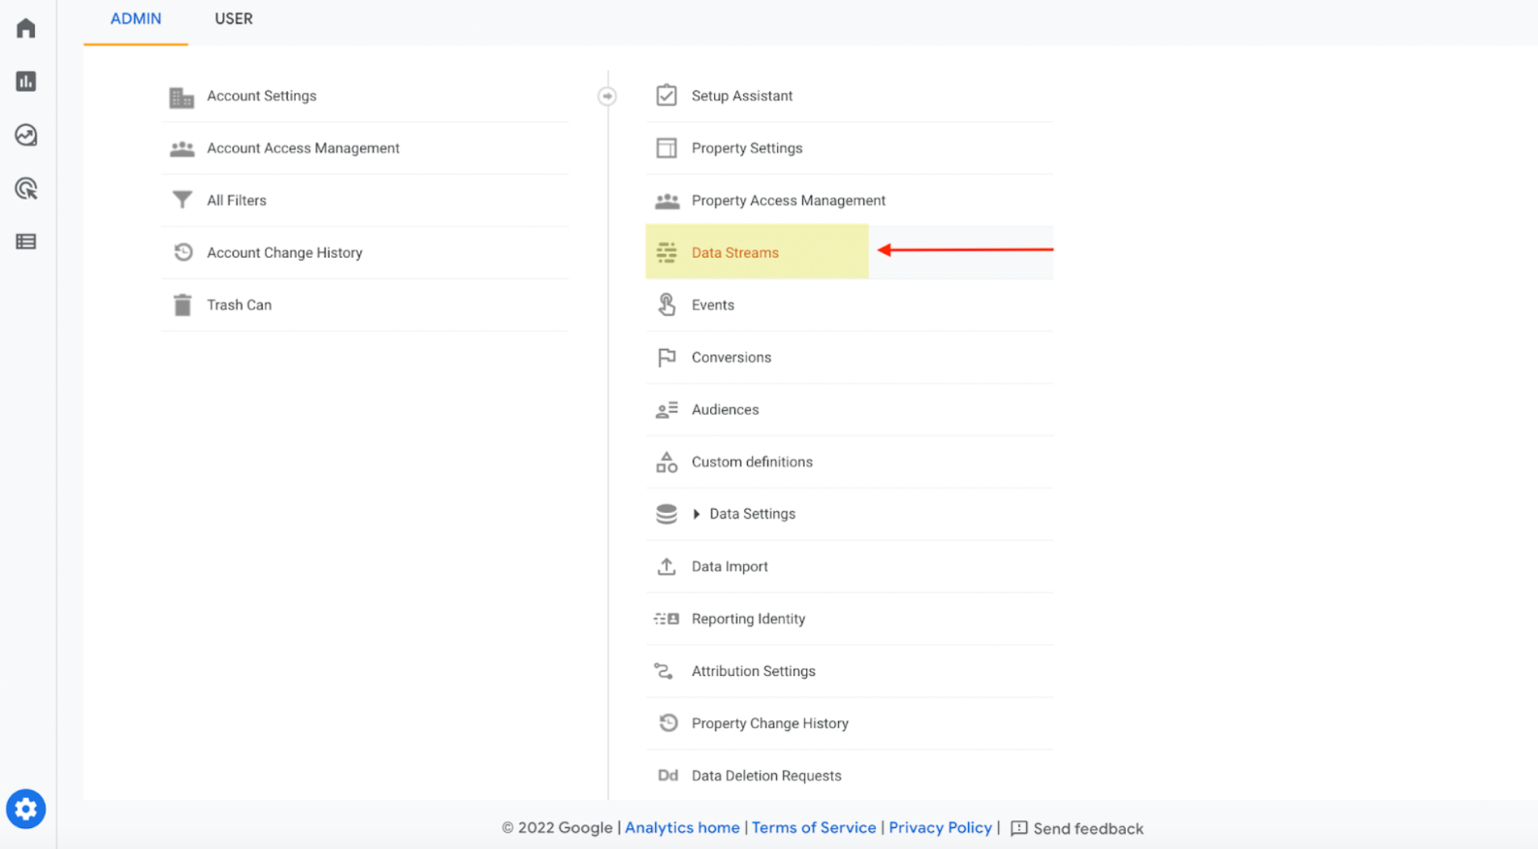Open the Advertising cursor-target icon
Viewport: 1538px width, 849px height.
tap(26, 188)
